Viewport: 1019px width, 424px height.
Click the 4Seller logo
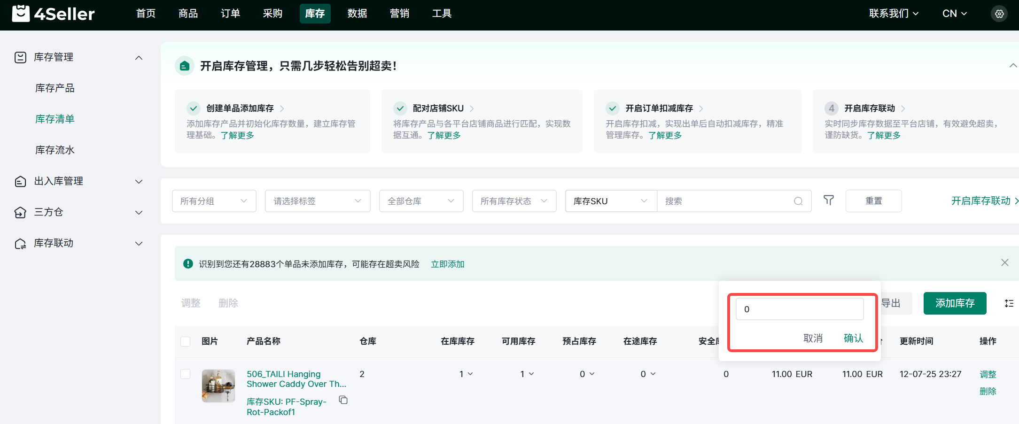pos(53,14)
